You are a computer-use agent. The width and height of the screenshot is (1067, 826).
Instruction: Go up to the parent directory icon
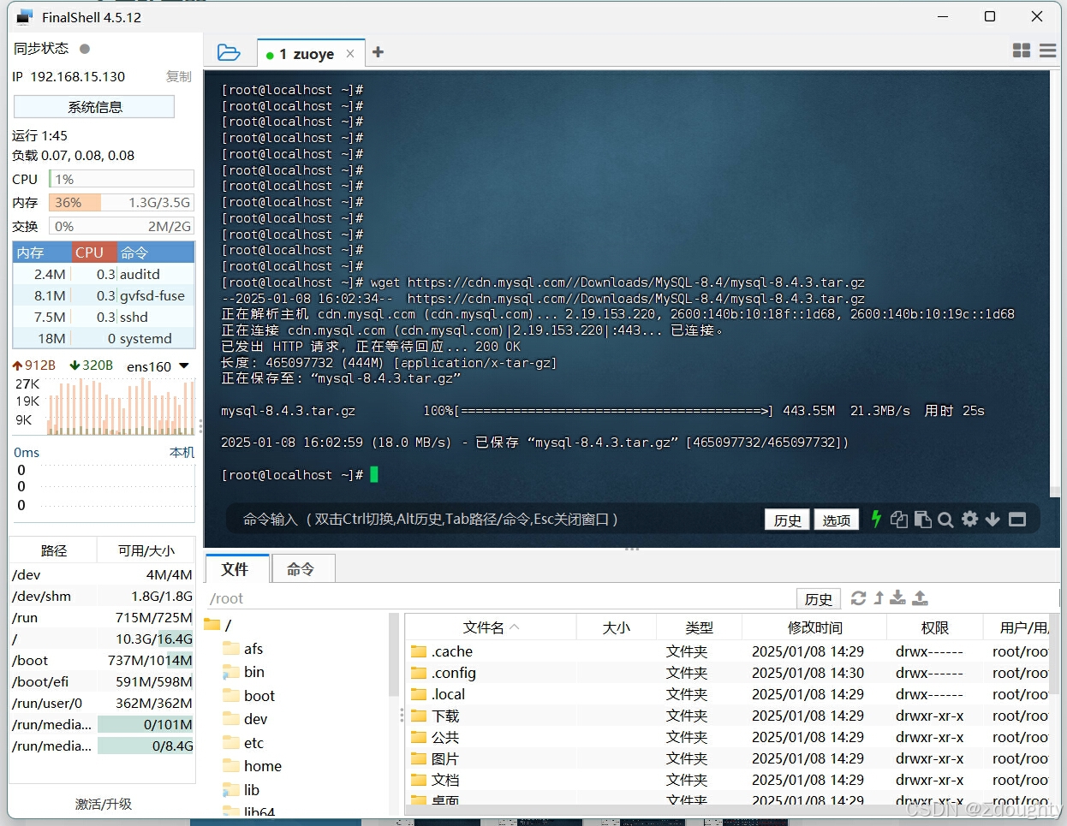click(879, 597)
